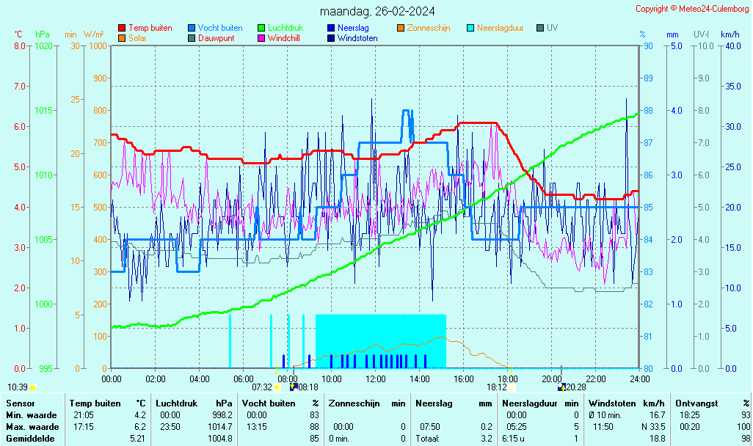Click the chart date title maandag 26-02-2024

376,12
